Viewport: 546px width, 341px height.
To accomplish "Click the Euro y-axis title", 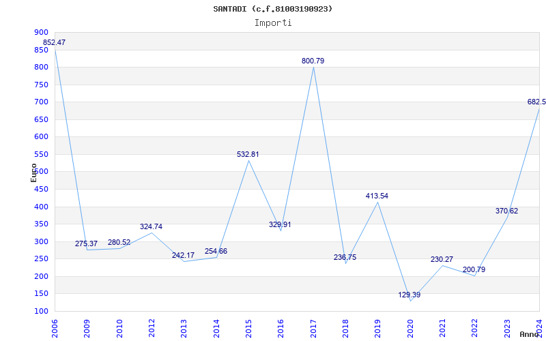I will 33,173.
